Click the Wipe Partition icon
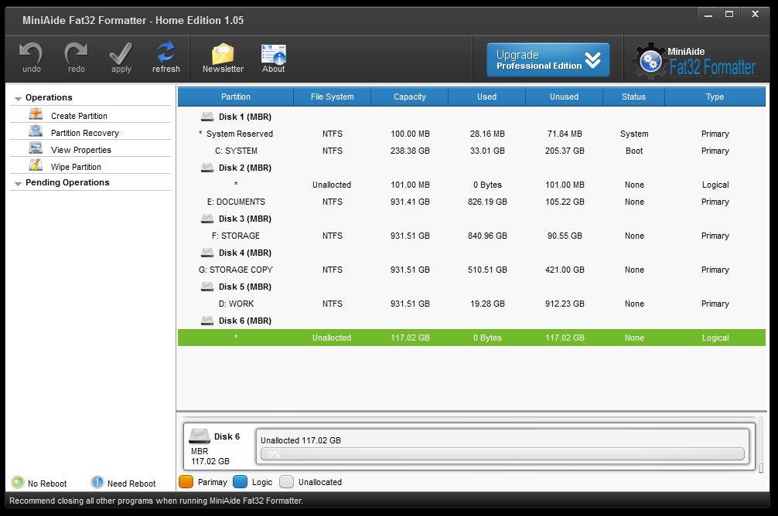This screenshot has height=516, width=778. pos(36,165)
